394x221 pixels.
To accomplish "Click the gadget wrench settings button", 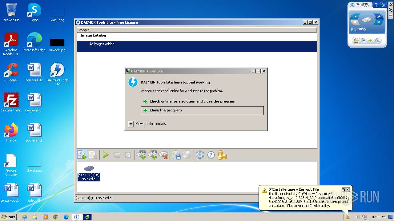I will pyautogui.click(x=379, y=17).
